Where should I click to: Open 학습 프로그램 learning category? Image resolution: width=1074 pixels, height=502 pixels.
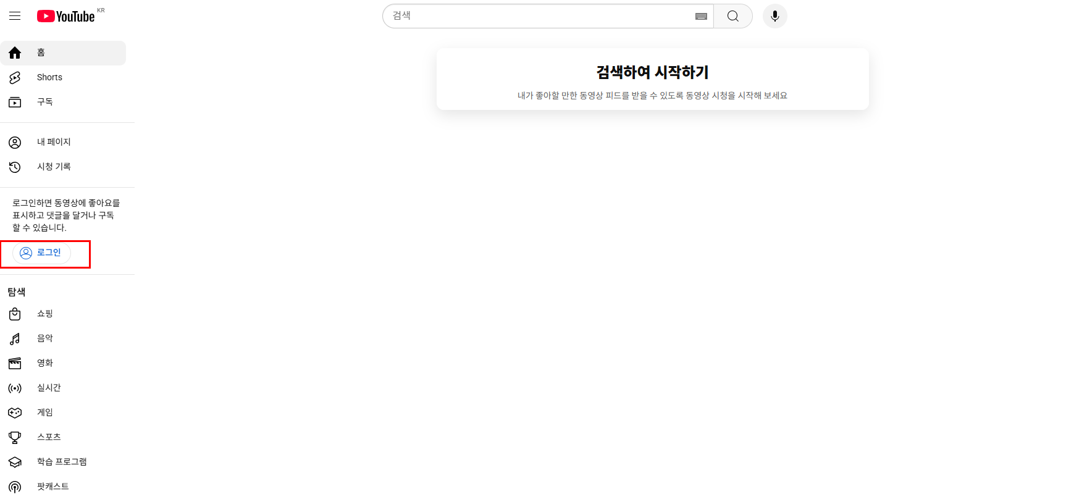tap(62, 462)
